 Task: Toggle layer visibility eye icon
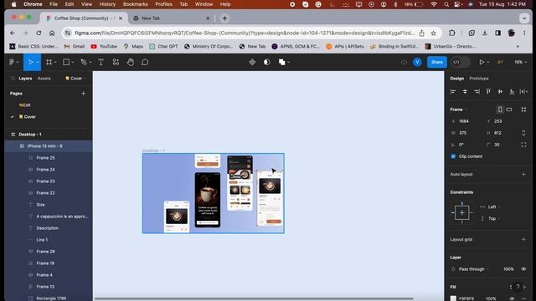tap(523, 269)
